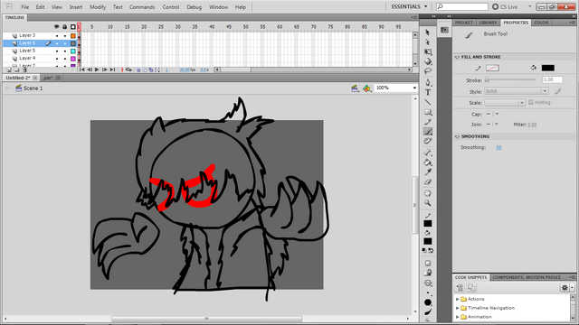Toggle Object Drawing mode option

428,263
